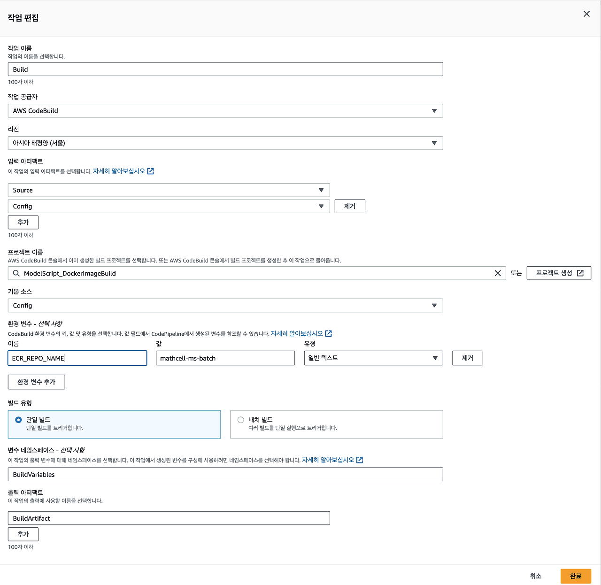Click the external-link icon beside 변수 네임스페이스 help link
601x585 pixels.
coord(360,460)
